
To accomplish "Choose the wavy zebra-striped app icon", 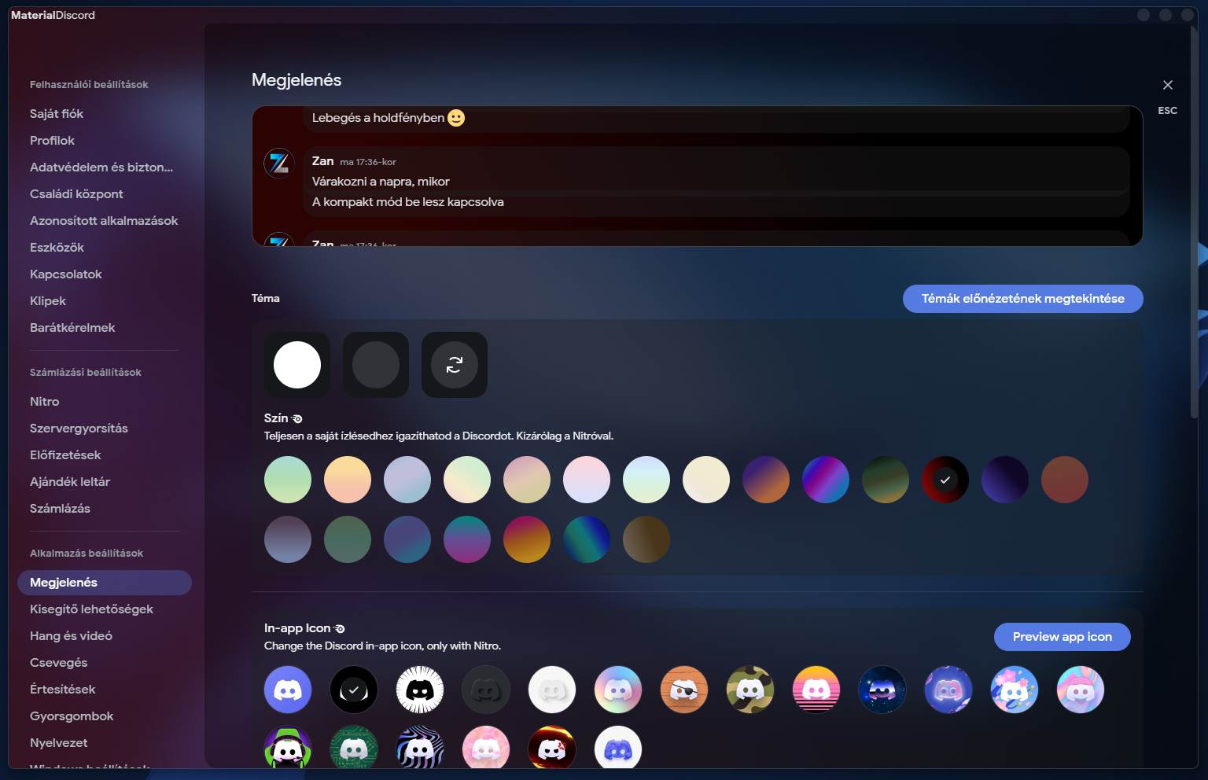I will 420,748.
